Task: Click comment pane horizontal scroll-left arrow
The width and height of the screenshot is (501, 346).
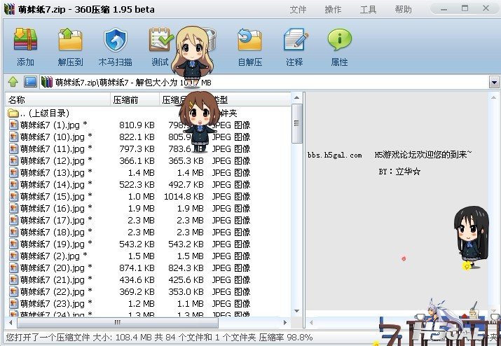Action: pyautogui.click(x=311, y=322)
